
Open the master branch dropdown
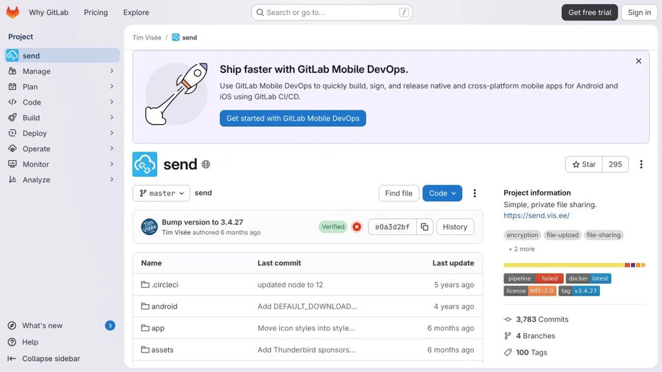[x=161, y=193]
